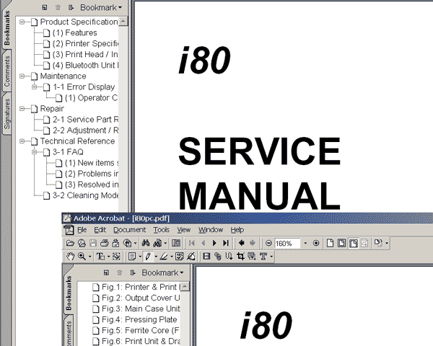Open the Zoom tool dropdown arrow

[90, 257]
